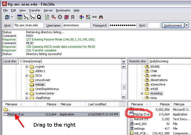Expand the cygwin folder in local tree
This screenshot has width=191, height=135.
point(27,67)
